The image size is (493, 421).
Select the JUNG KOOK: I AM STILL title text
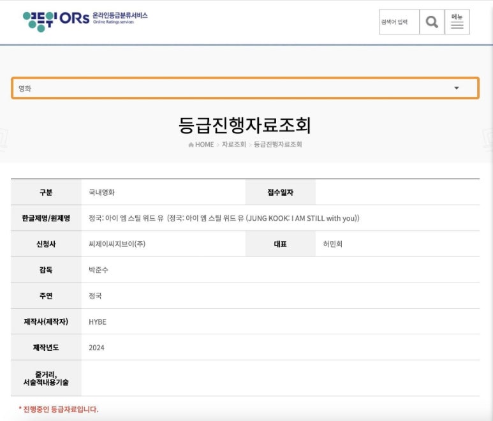click(224, 218)
